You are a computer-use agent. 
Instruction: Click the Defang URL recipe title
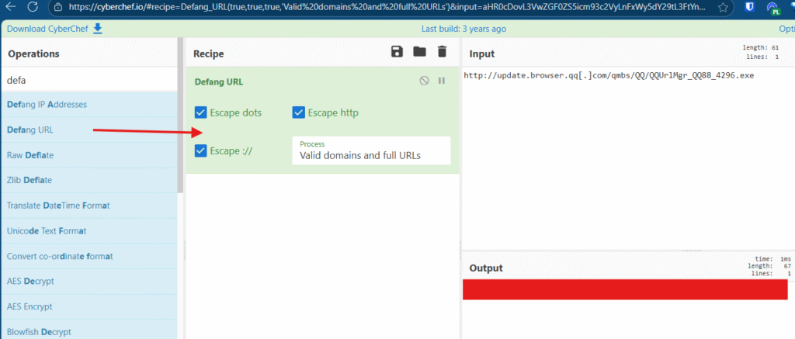click(219, 81)
